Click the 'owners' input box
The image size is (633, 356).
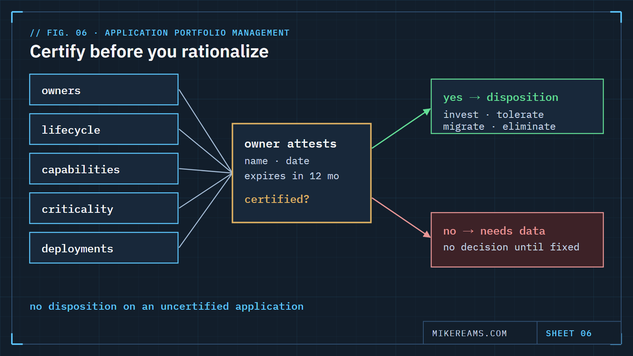pyautogui.click(x=104, y=89)
